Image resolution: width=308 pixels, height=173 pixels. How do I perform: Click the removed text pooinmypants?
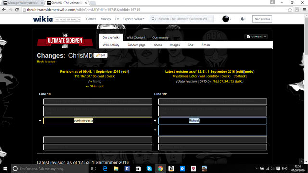tap(83, 121)
